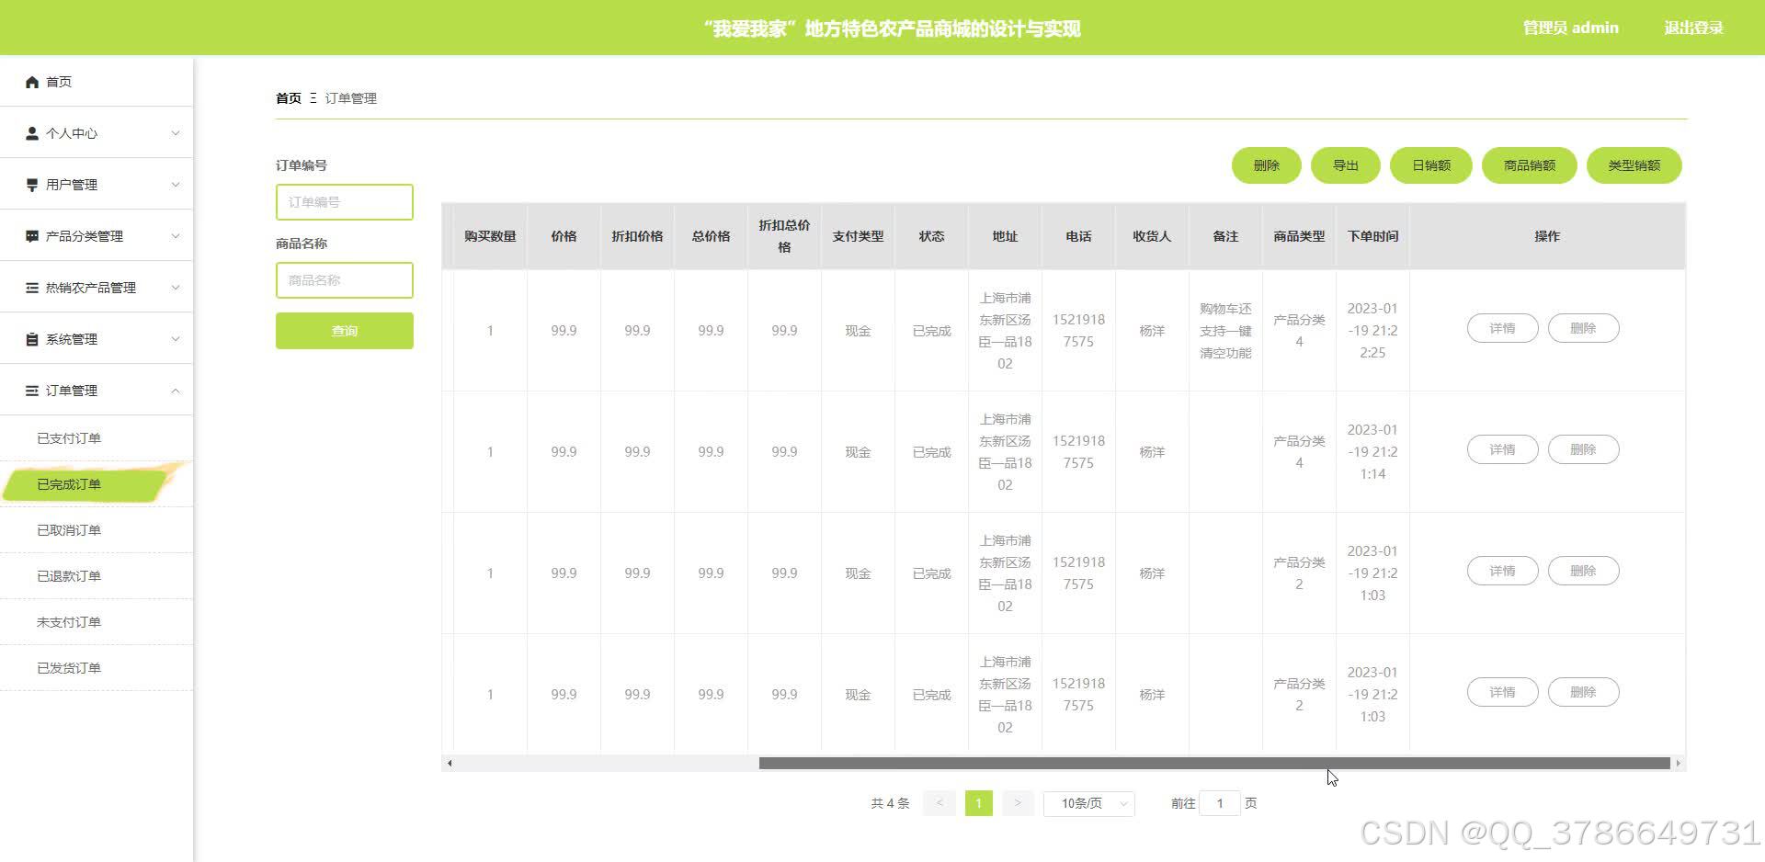Screen dimensions: 1765x862
Task: Click the list icon beside 热销农产品管理
Action: coord(32,288)
